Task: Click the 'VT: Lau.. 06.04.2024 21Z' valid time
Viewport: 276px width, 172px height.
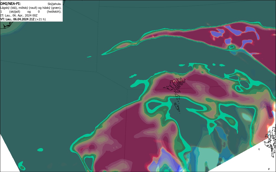Action: click(17, 19)
